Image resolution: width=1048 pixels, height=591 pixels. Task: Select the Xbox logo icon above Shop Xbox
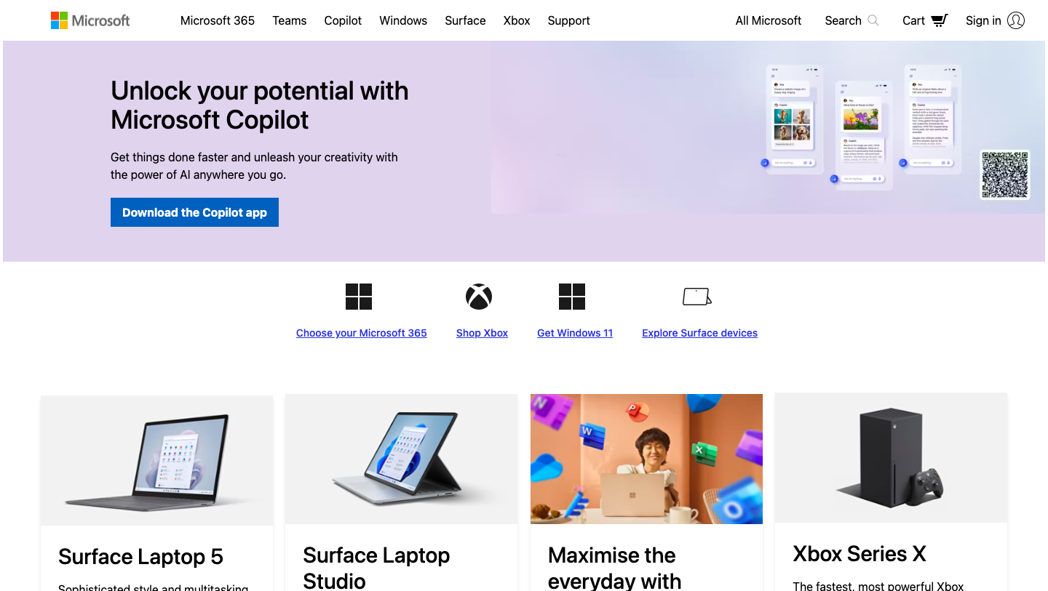pyautogui.click(x=479, y=297)
